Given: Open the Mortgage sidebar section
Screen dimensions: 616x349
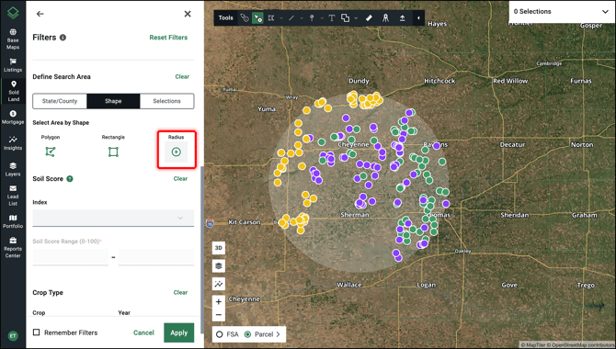Looking at the screenshot, I should click(x=13, y=118).
